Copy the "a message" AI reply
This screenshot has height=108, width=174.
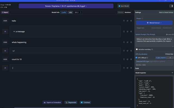point(124,31)
